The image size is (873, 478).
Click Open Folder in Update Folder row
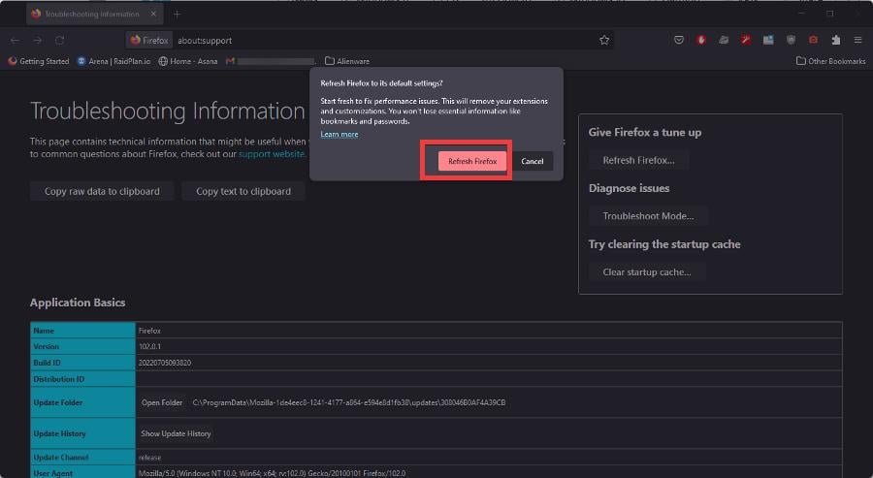click(x=161, y=402)
